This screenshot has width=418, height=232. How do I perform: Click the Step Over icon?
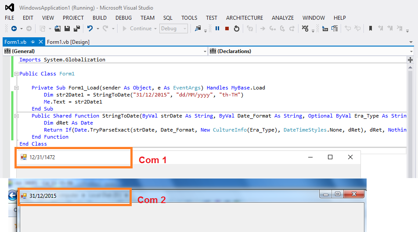coord(282,29)
